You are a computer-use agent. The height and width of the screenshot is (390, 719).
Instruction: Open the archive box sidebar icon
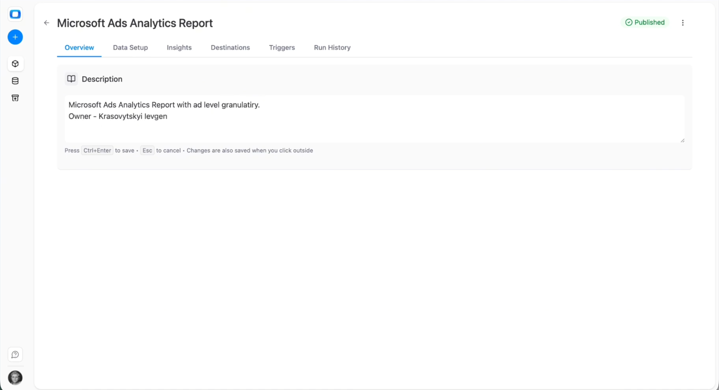pyautogui.click(x=15, y=98)
